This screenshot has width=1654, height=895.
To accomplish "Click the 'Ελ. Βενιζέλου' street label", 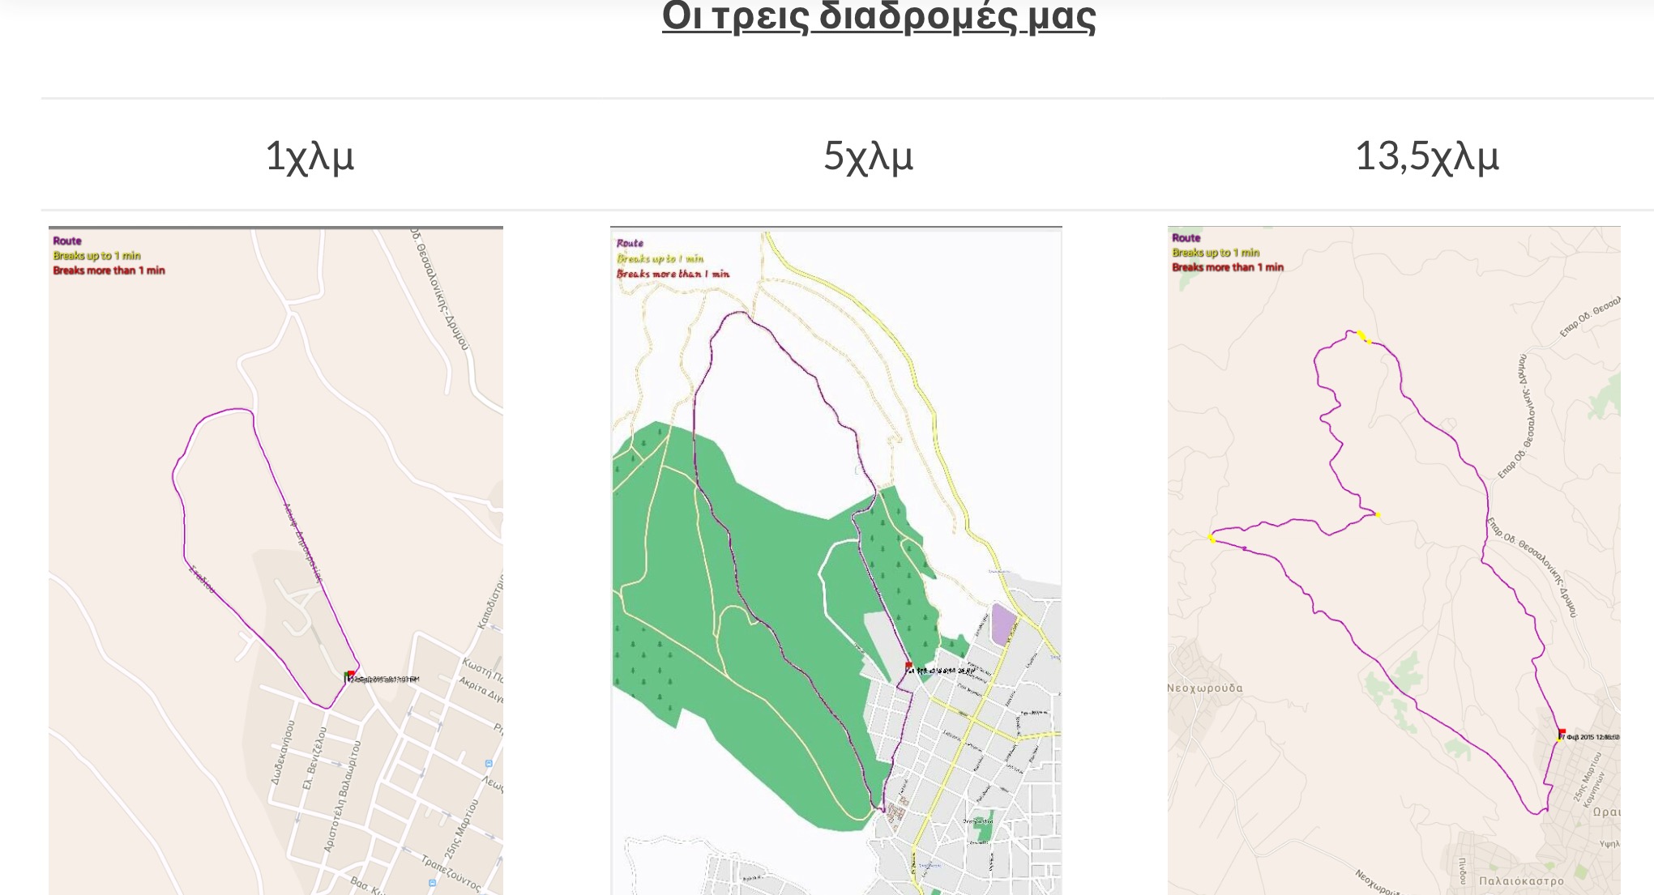I will click(314, 757).
